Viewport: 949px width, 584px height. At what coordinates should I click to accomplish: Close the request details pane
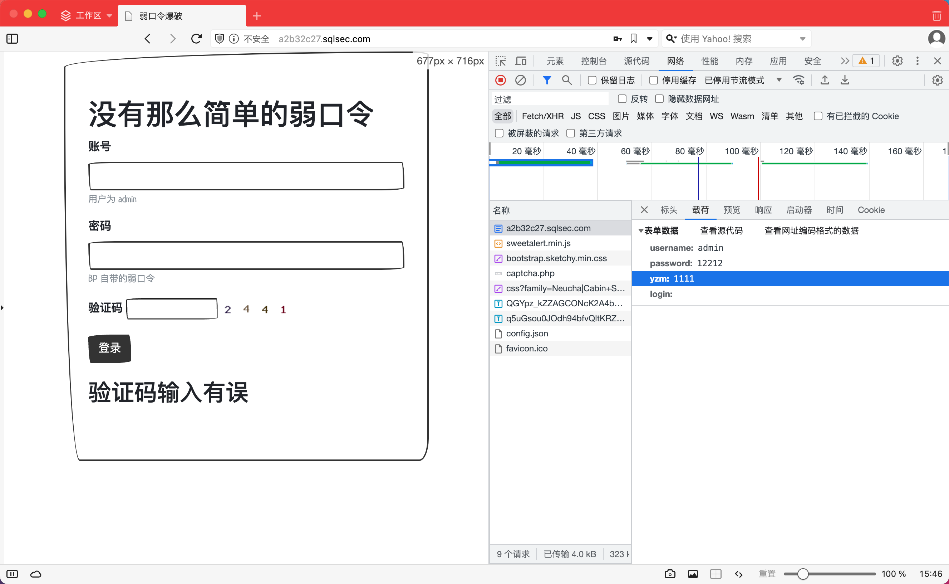click(x=644, y=210)
